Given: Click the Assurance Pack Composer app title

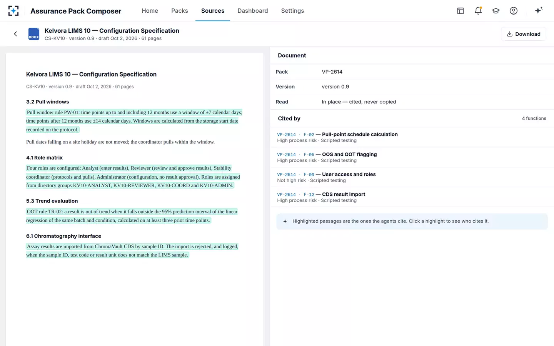Looking at the screenshot, I should (x=76, y=11).
